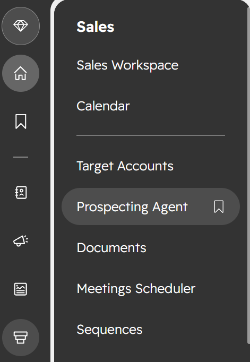Select Sequences in the Sales menu

coord(109,330)
